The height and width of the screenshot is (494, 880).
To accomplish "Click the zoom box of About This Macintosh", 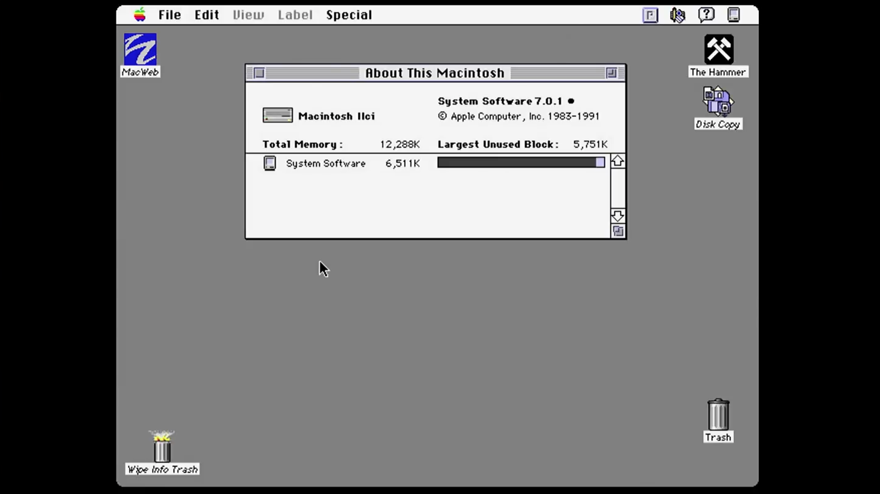I will [611, 73].
